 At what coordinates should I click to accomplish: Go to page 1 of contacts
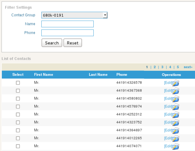point(147,67)
